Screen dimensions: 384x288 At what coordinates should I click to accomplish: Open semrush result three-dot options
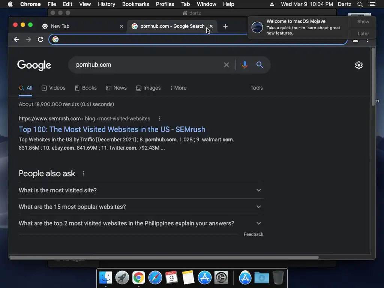pyautogui.click(x=160, y=118)
